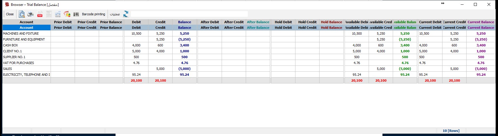Click the colored tags icon

tap(67, 14)
